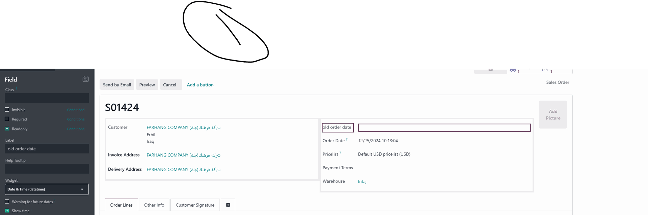
Task: Click the order number S01424
Action: point(122,107)
